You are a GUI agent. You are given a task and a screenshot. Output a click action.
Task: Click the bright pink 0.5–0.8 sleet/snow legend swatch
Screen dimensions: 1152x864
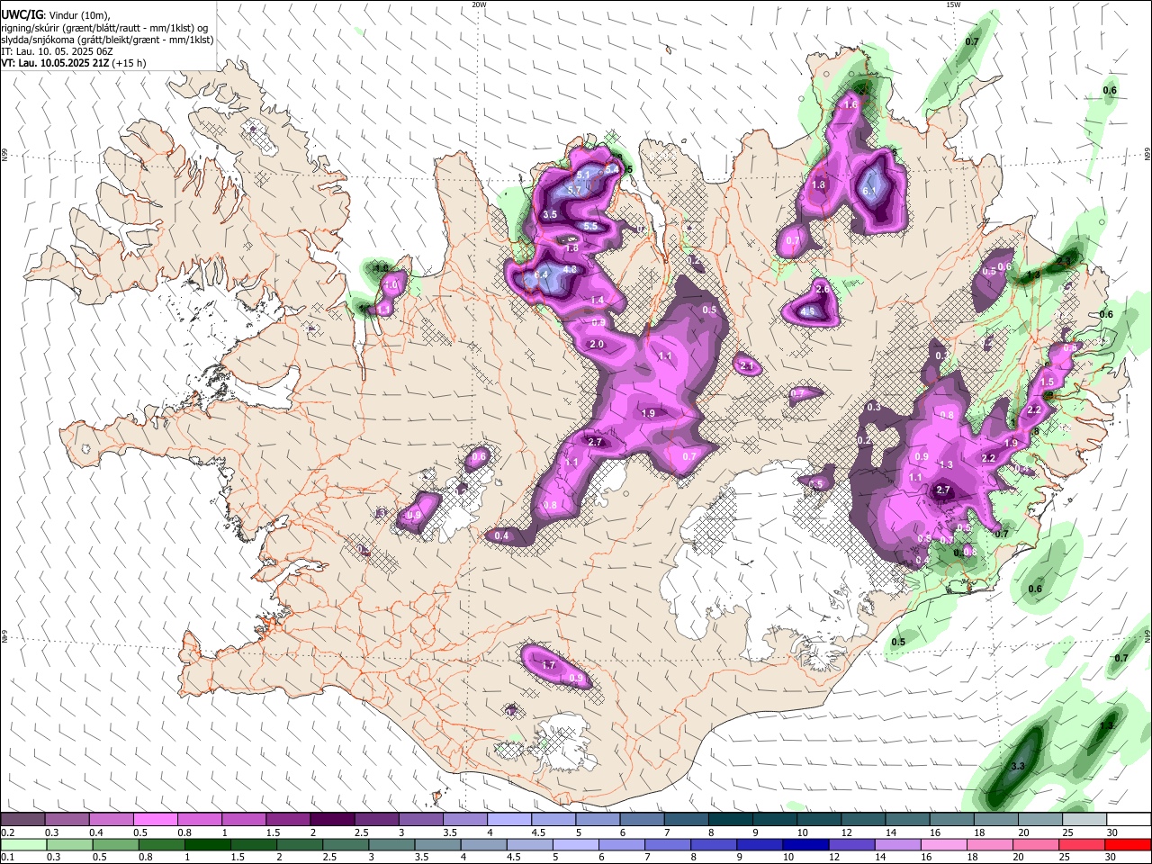point(155,820)
